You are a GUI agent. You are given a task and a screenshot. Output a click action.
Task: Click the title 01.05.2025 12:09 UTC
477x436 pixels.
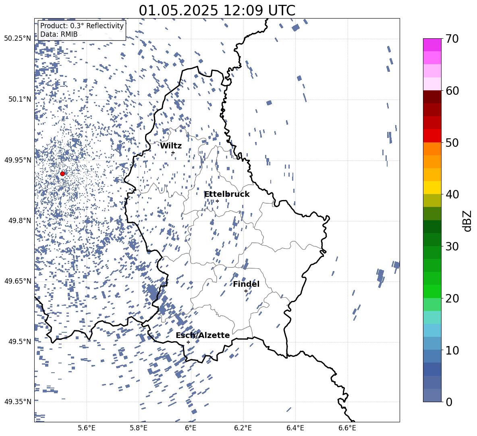[x=217, y=10]
